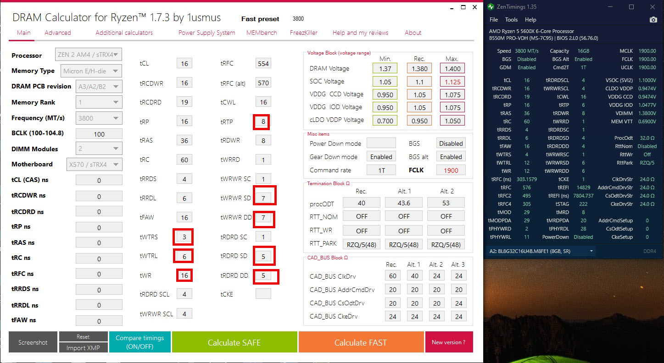
Task: Click the CAD_BUS ClkDrv Alt. 1 value 40
Action: point(414,276)
